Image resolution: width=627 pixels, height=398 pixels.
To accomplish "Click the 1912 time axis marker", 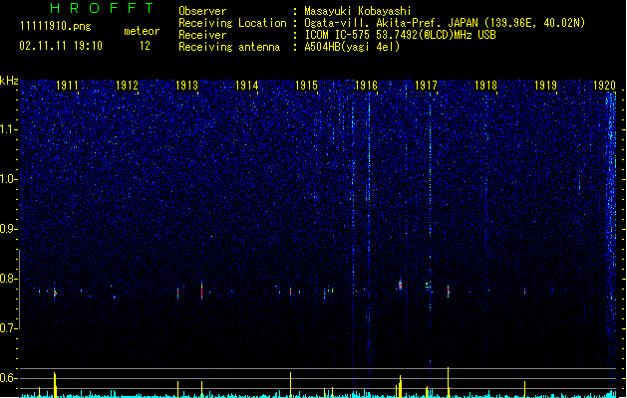I will tap(127, 85).
